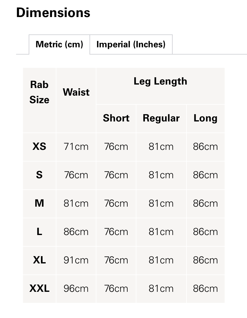Click the Short leg length subheader

click(x=116, y=118)
